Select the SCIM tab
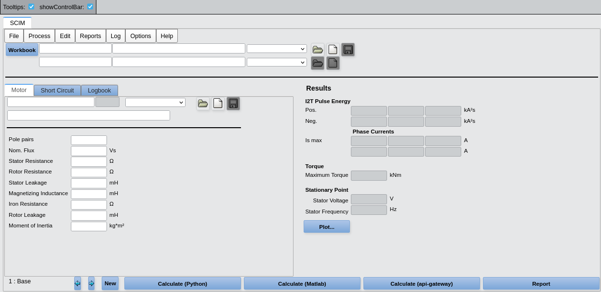This screenshot has height=292, width=601. pos(17,23)
